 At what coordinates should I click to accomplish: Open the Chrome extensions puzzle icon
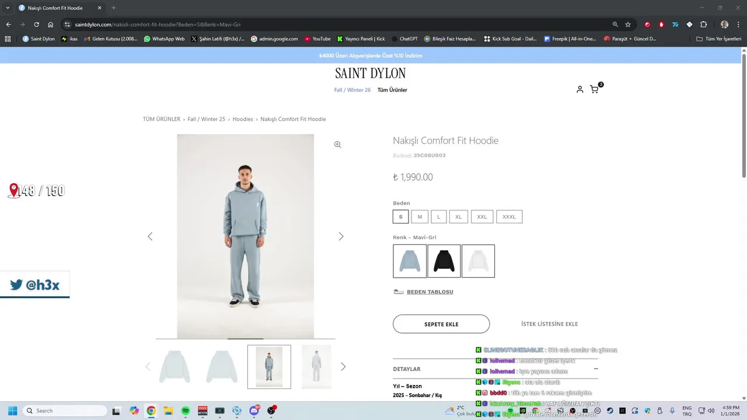(703, 24)
